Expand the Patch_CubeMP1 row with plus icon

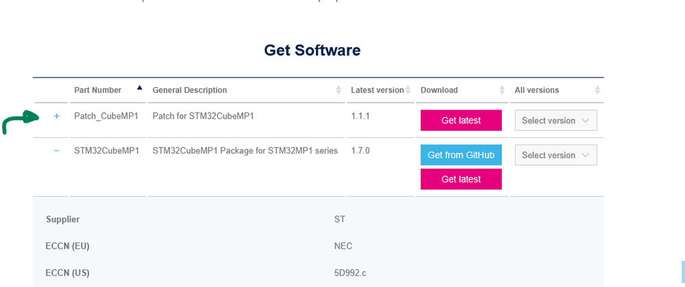56,116
